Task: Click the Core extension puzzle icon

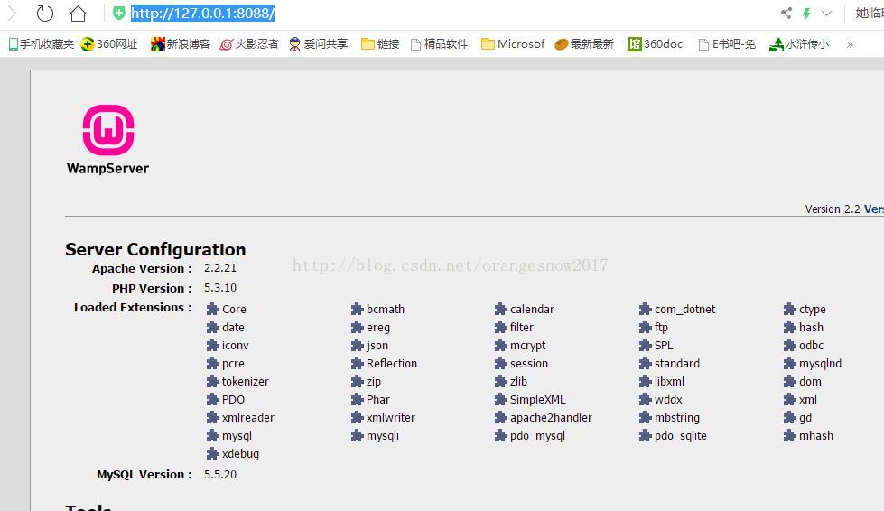Action: [212, 309]
